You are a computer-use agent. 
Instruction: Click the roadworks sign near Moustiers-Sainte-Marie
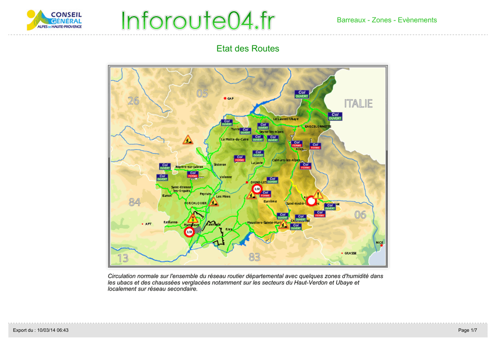[x=284, y=225]
